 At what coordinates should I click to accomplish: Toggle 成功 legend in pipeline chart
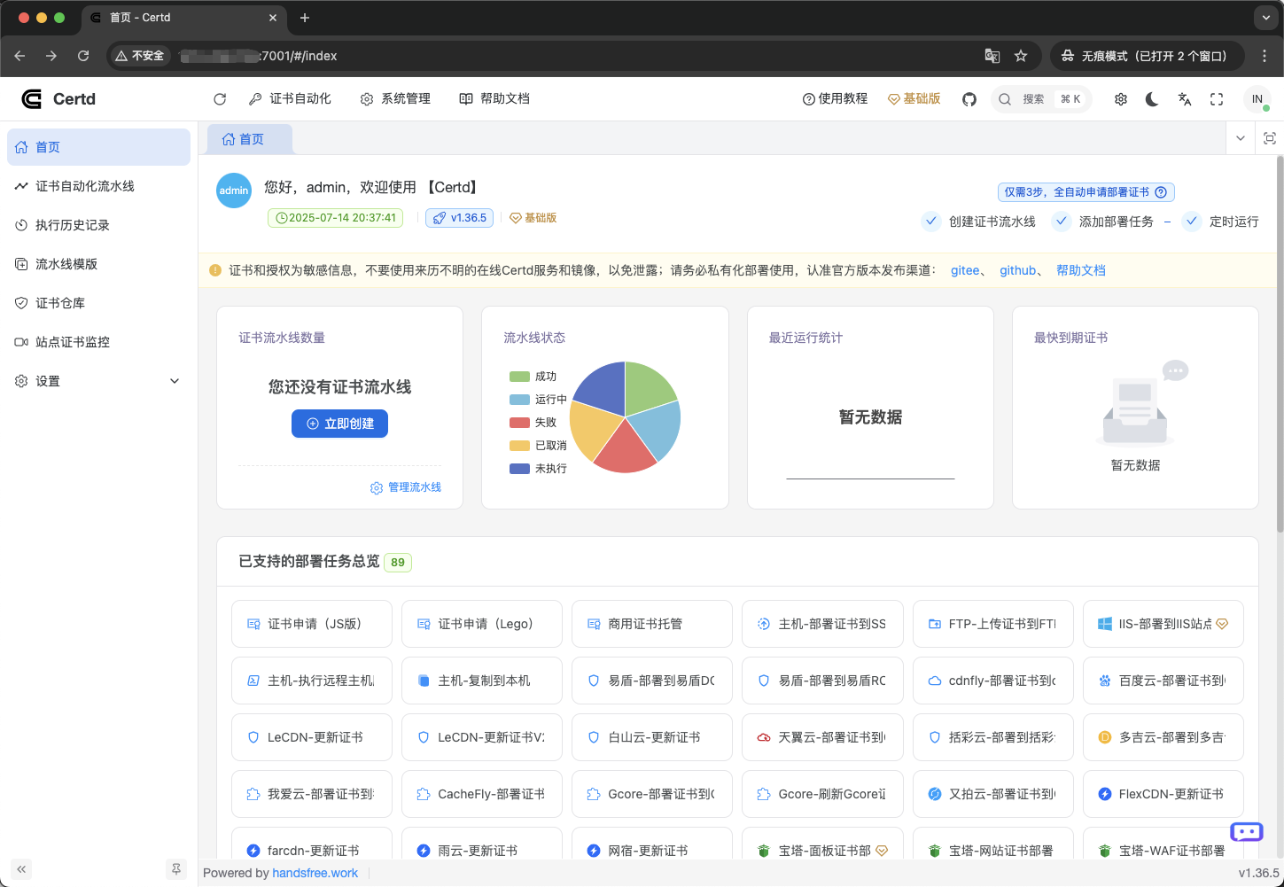[533, 377]
